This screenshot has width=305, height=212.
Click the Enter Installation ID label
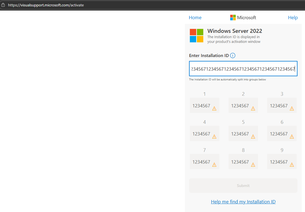click(x=209, y=55)
